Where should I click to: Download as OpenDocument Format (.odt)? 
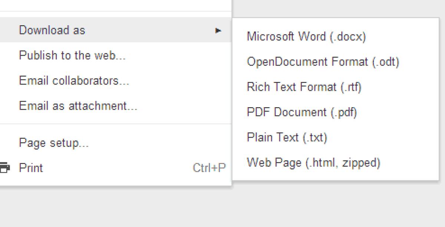(323, 62)
